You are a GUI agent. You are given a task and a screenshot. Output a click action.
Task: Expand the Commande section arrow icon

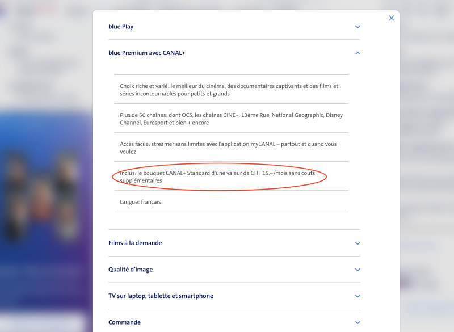pos(358,322)
